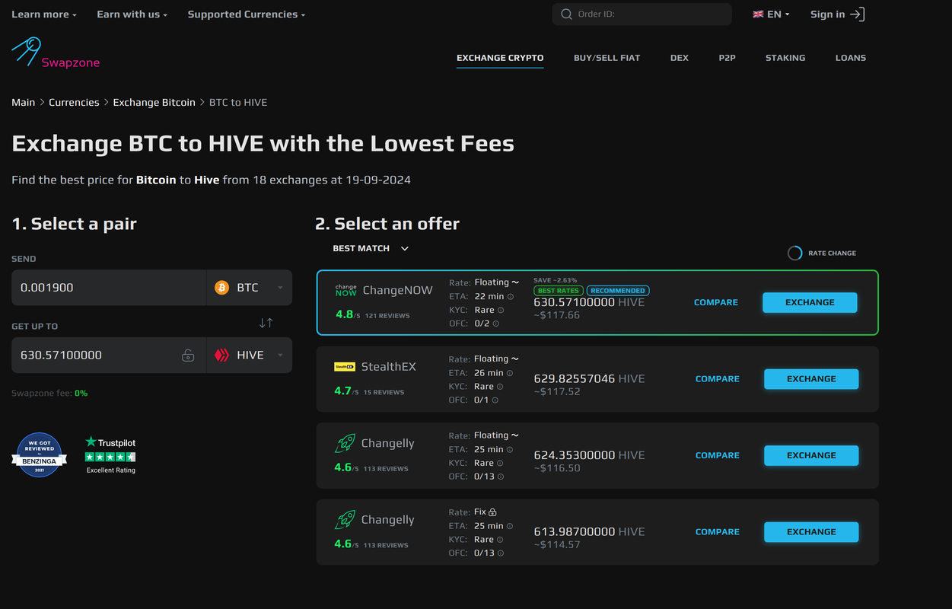Open the Earn with us dropdown
Image resolution: width=952 pixels, height=609 pixels.
132,14
